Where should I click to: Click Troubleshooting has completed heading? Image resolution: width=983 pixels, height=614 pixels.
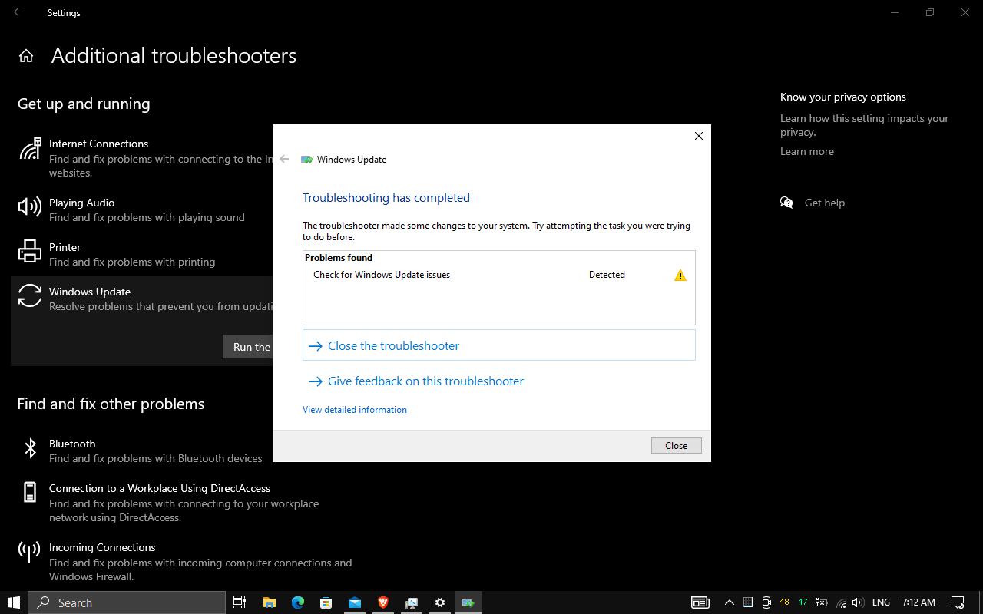tap(386, 198)
